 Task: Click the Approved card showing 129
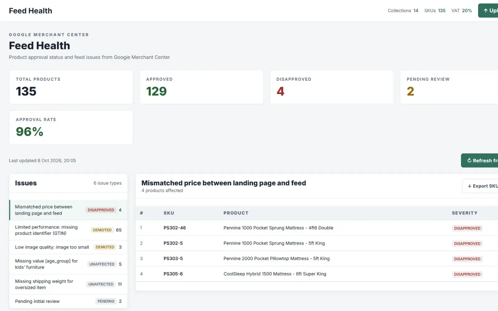pyautogui.click(x=201, y=87)
